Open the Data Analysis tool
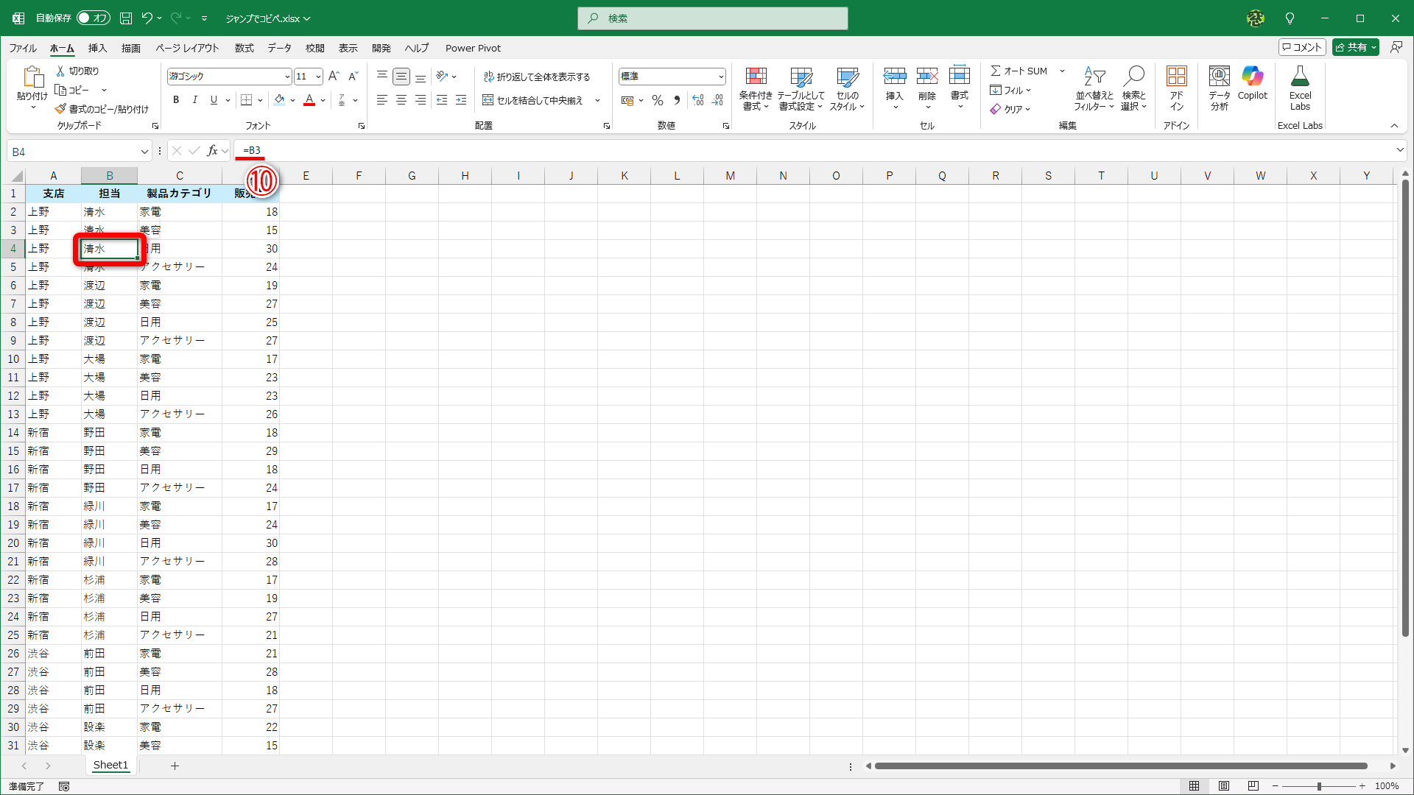 (1220, 87)
